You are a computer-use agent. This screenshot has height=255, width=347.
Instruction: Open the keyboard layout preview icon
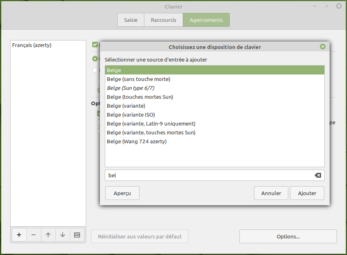click(x=77, y=235)
